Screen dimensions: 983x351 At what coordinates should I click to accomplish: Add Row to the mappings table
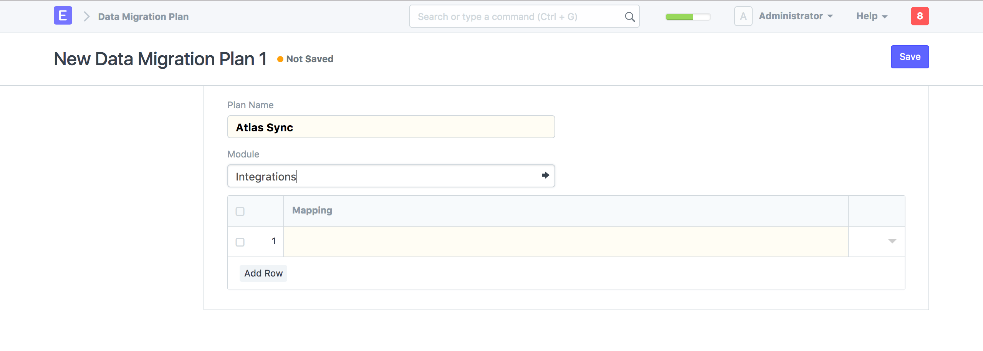coord(263,273)
